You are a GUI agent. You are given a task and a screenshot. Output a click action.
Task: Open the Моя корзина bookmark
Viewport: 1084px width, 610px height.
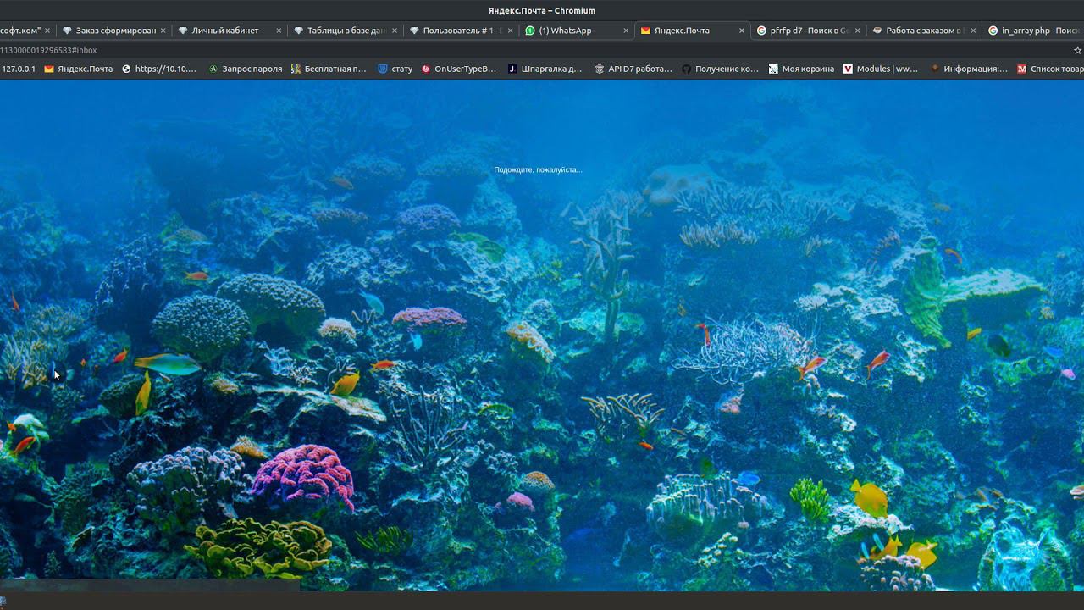tap(801, 69)
